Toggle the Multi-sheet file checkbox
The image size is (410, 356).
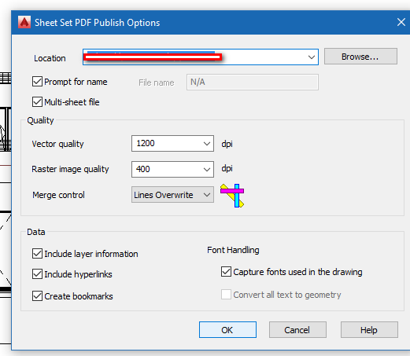pos(37,102)
